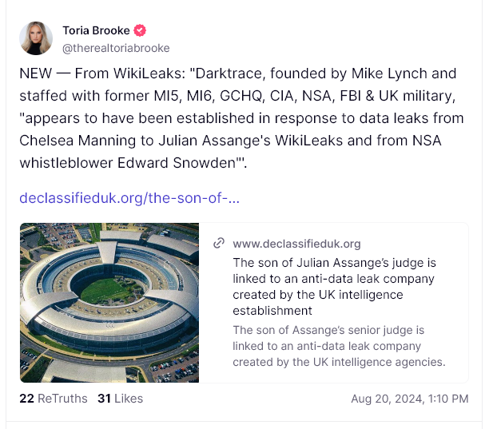Open the declassifieduk.org/the-son-of-... link

click(x=129, y=197)
